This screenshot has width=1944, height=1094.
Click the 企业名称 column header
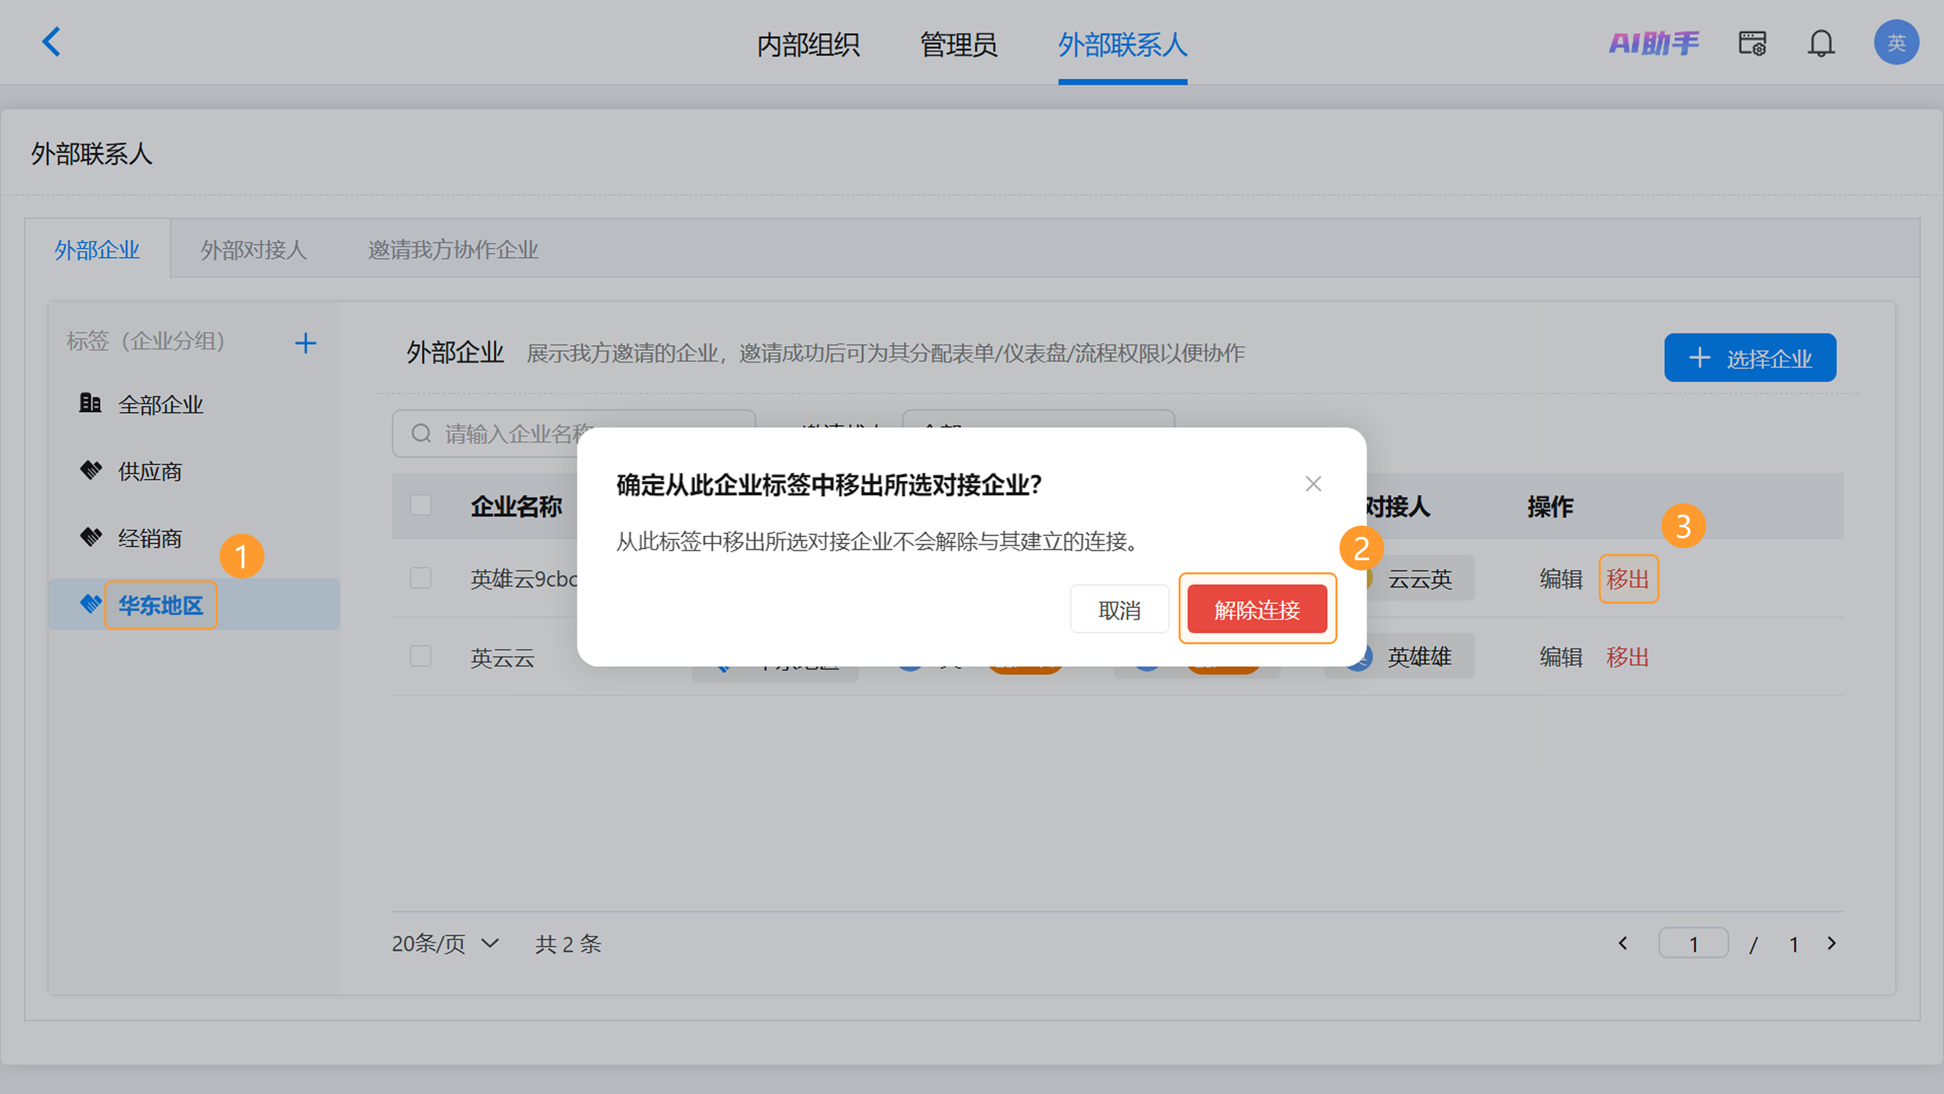coord(516,506)
